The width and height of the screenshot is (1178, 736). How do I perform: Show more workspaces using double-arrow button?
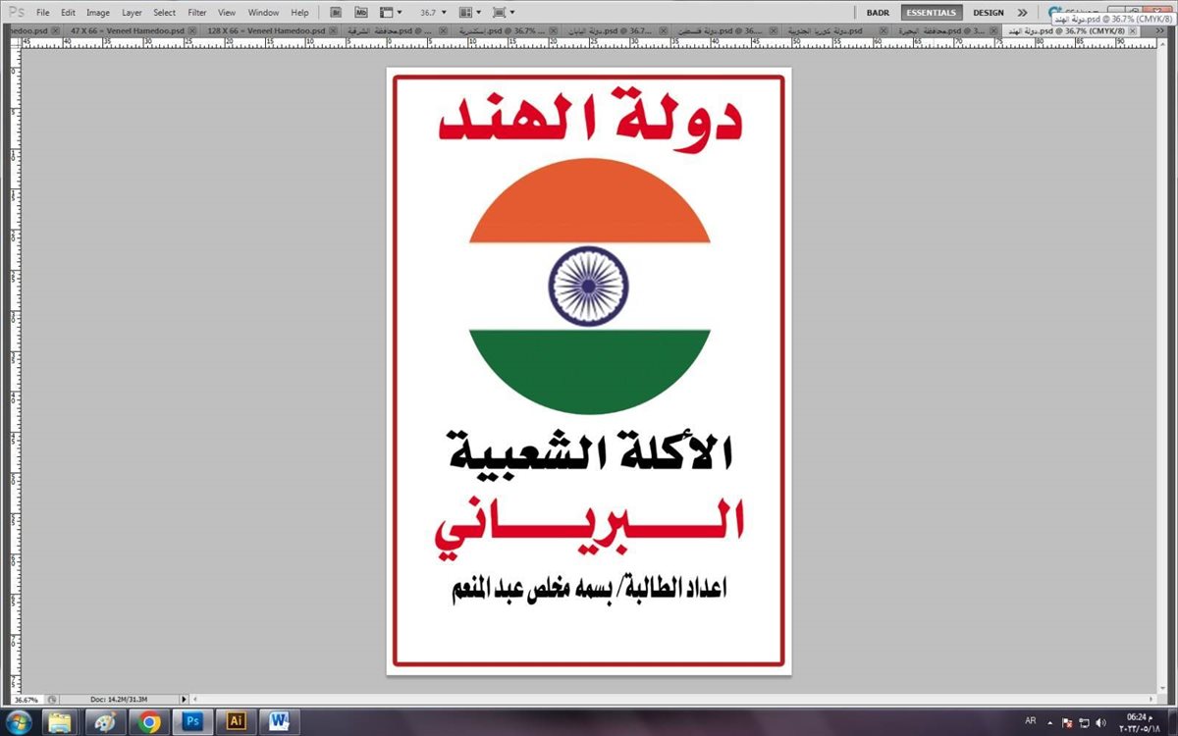point(1023,13)
